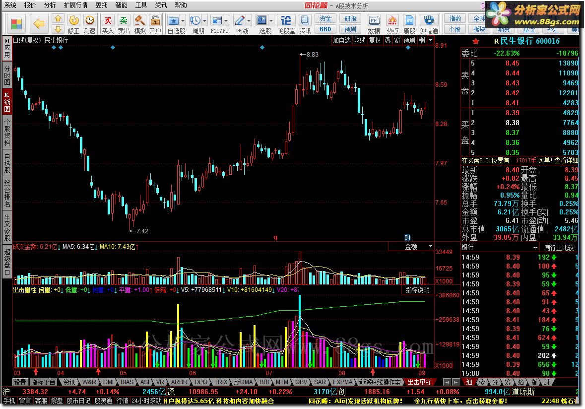Click the red star next to 民生银行
Screen dimensions: 585x409
coord(475,41)
